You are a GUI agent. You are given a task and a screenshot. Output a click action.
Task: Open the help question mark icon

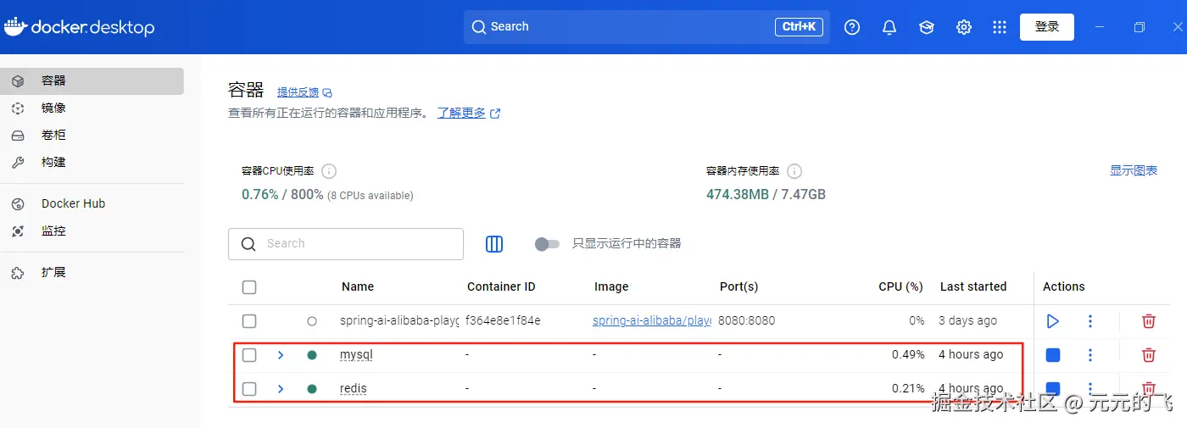[x=852, y=27]
